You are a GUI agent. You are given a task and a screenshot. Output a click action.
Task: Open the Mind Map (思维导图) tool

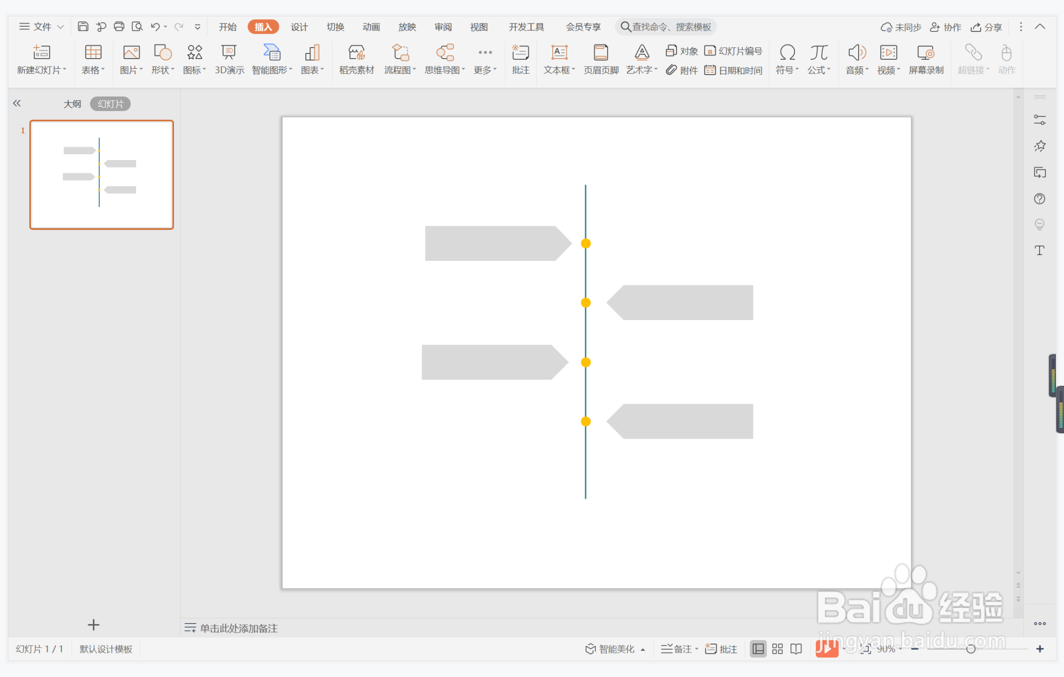tap(444, 59)
